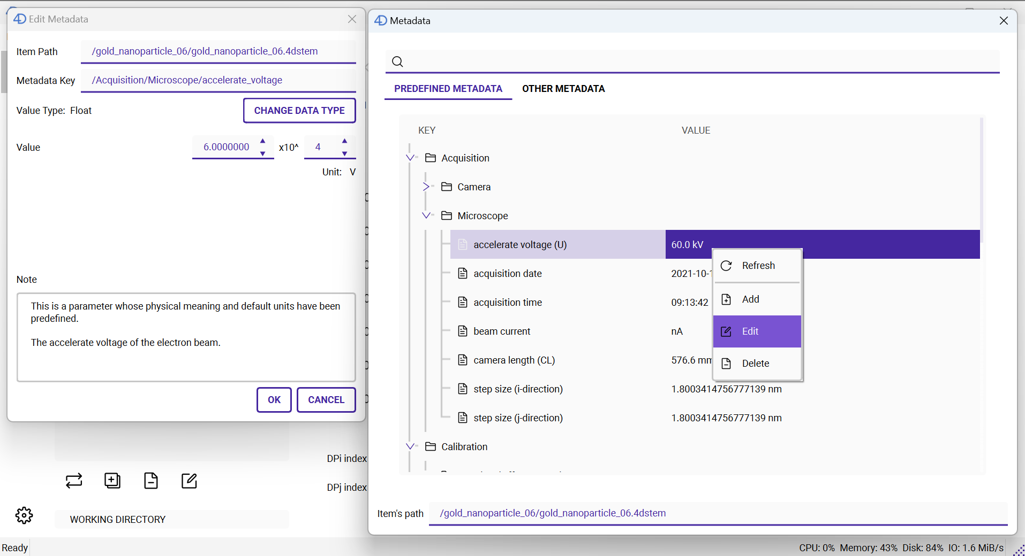
Task: Select Refresh in the context menu
Action: pyautogui.click(x=757, y=266)
